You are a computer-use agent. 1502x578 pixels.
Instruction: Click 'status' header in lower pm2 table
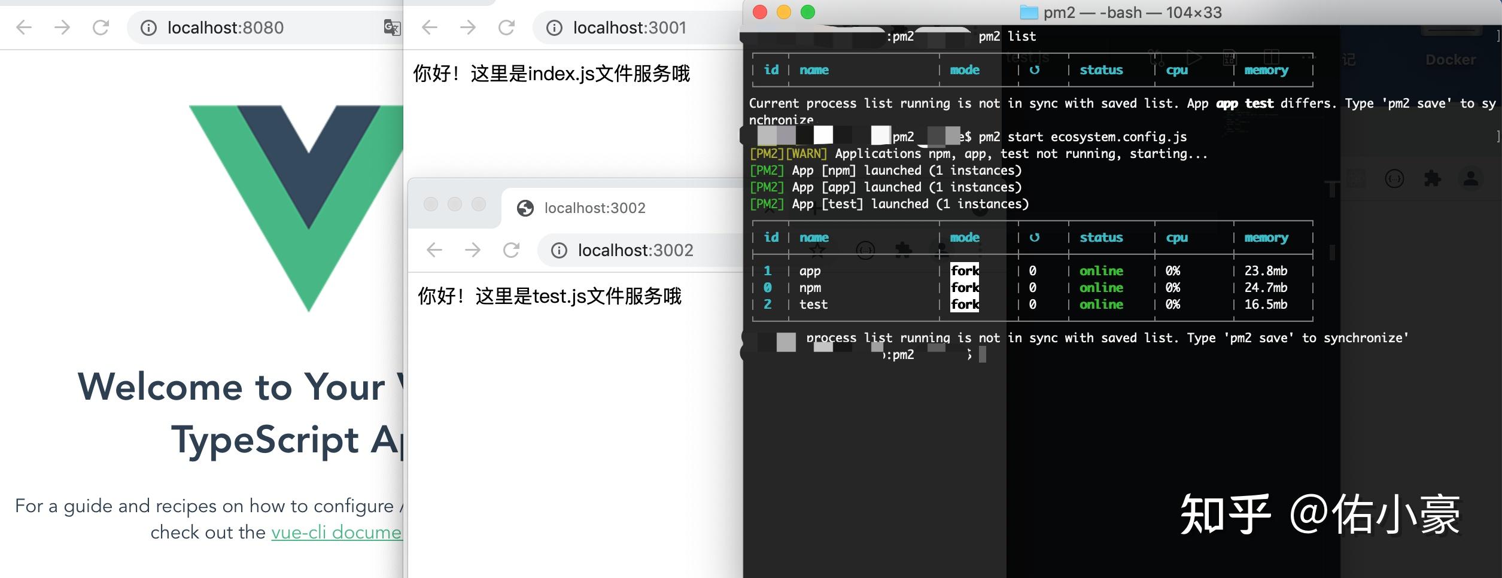pyautogui.click(x=1101, y=238)
